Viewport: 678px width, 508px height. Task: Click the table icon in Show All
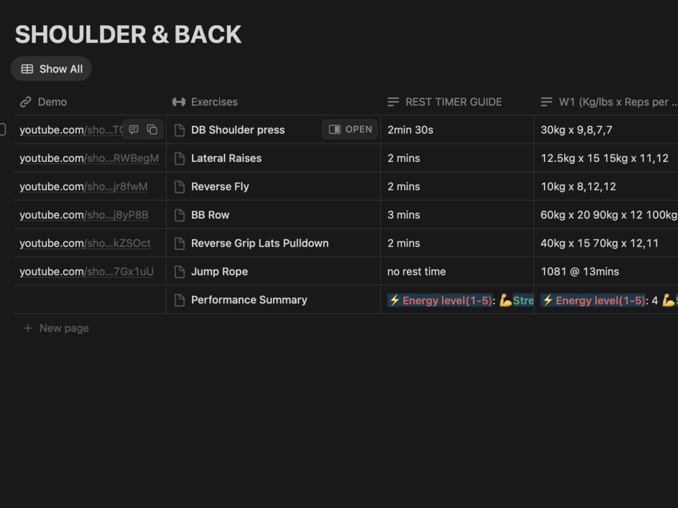coord(27,68)
